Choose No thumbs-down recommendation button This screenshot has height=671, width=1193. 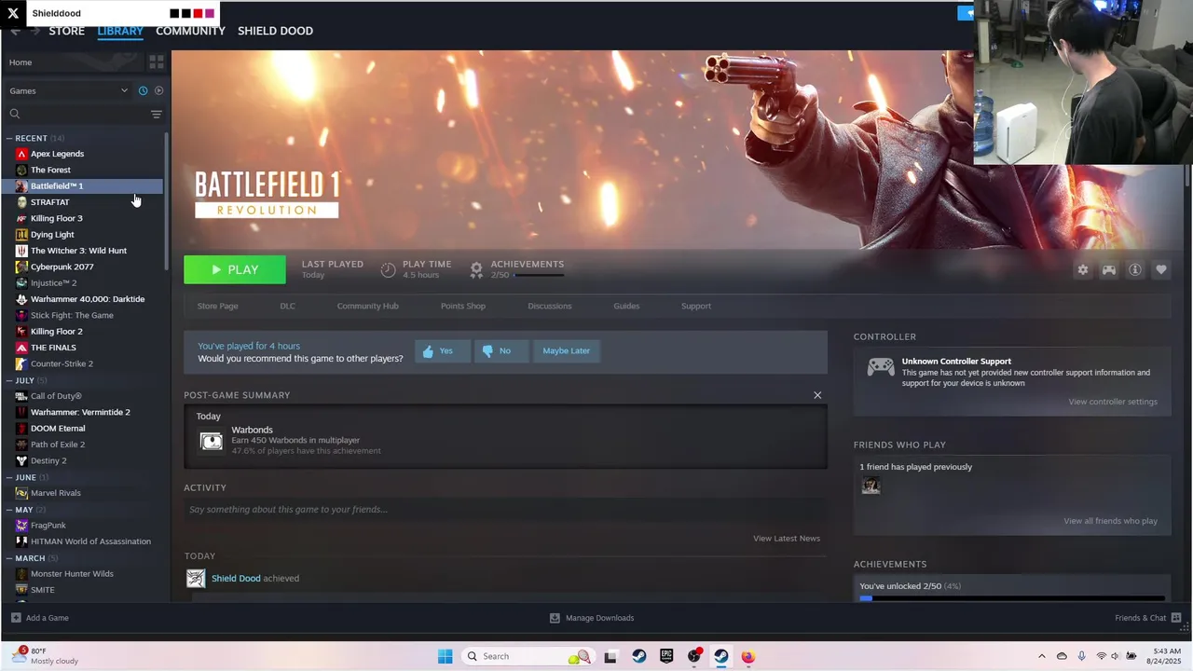click(501, 351)
